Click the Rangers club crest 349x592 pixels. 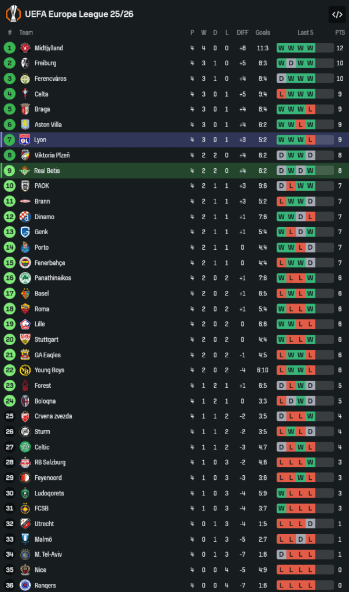pos(25,586)
